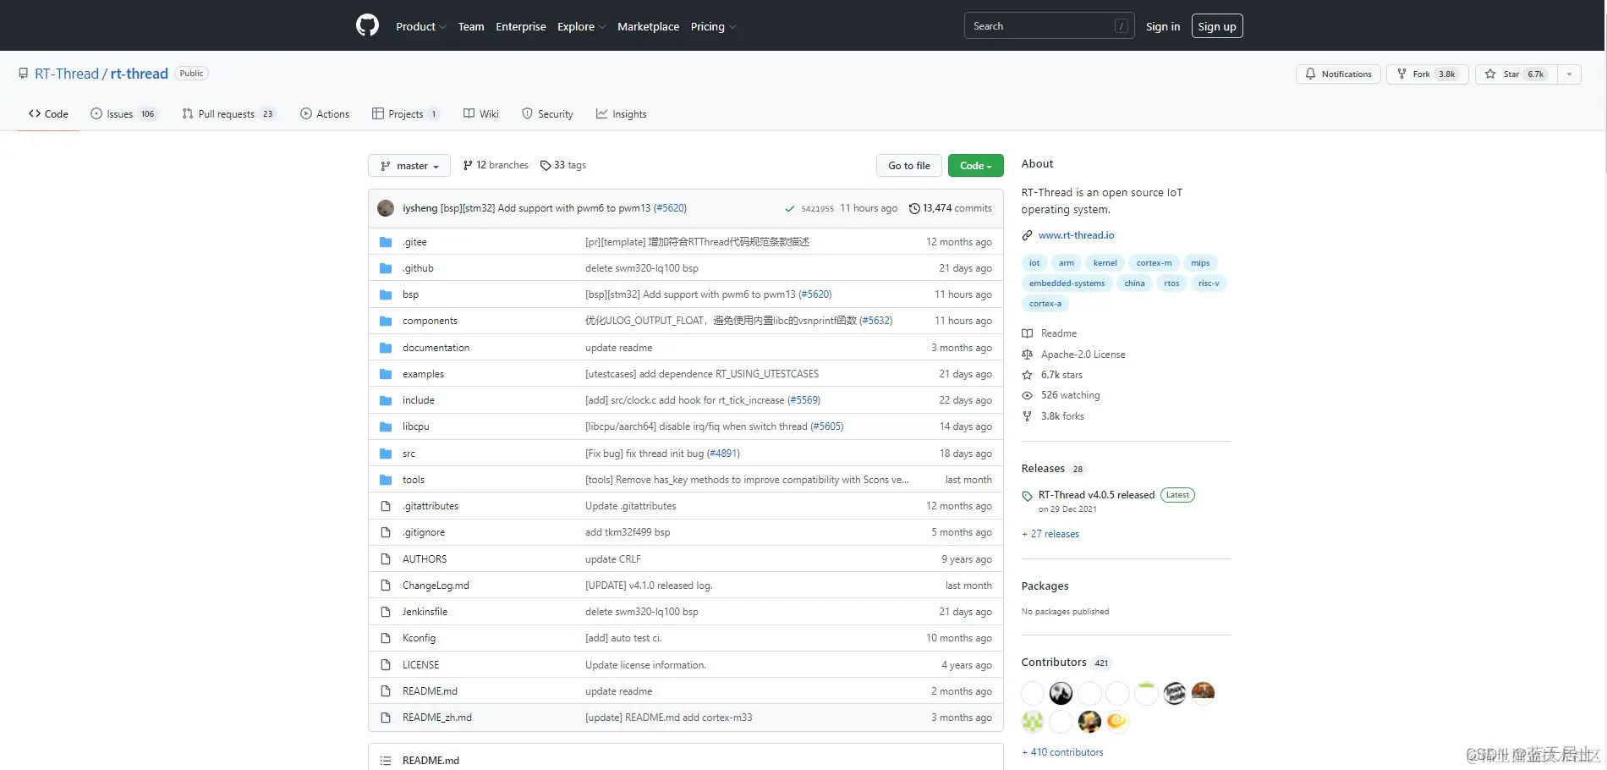Click the LICENSE file icon
Screen dimensions: 1607x770
point(386,665)
